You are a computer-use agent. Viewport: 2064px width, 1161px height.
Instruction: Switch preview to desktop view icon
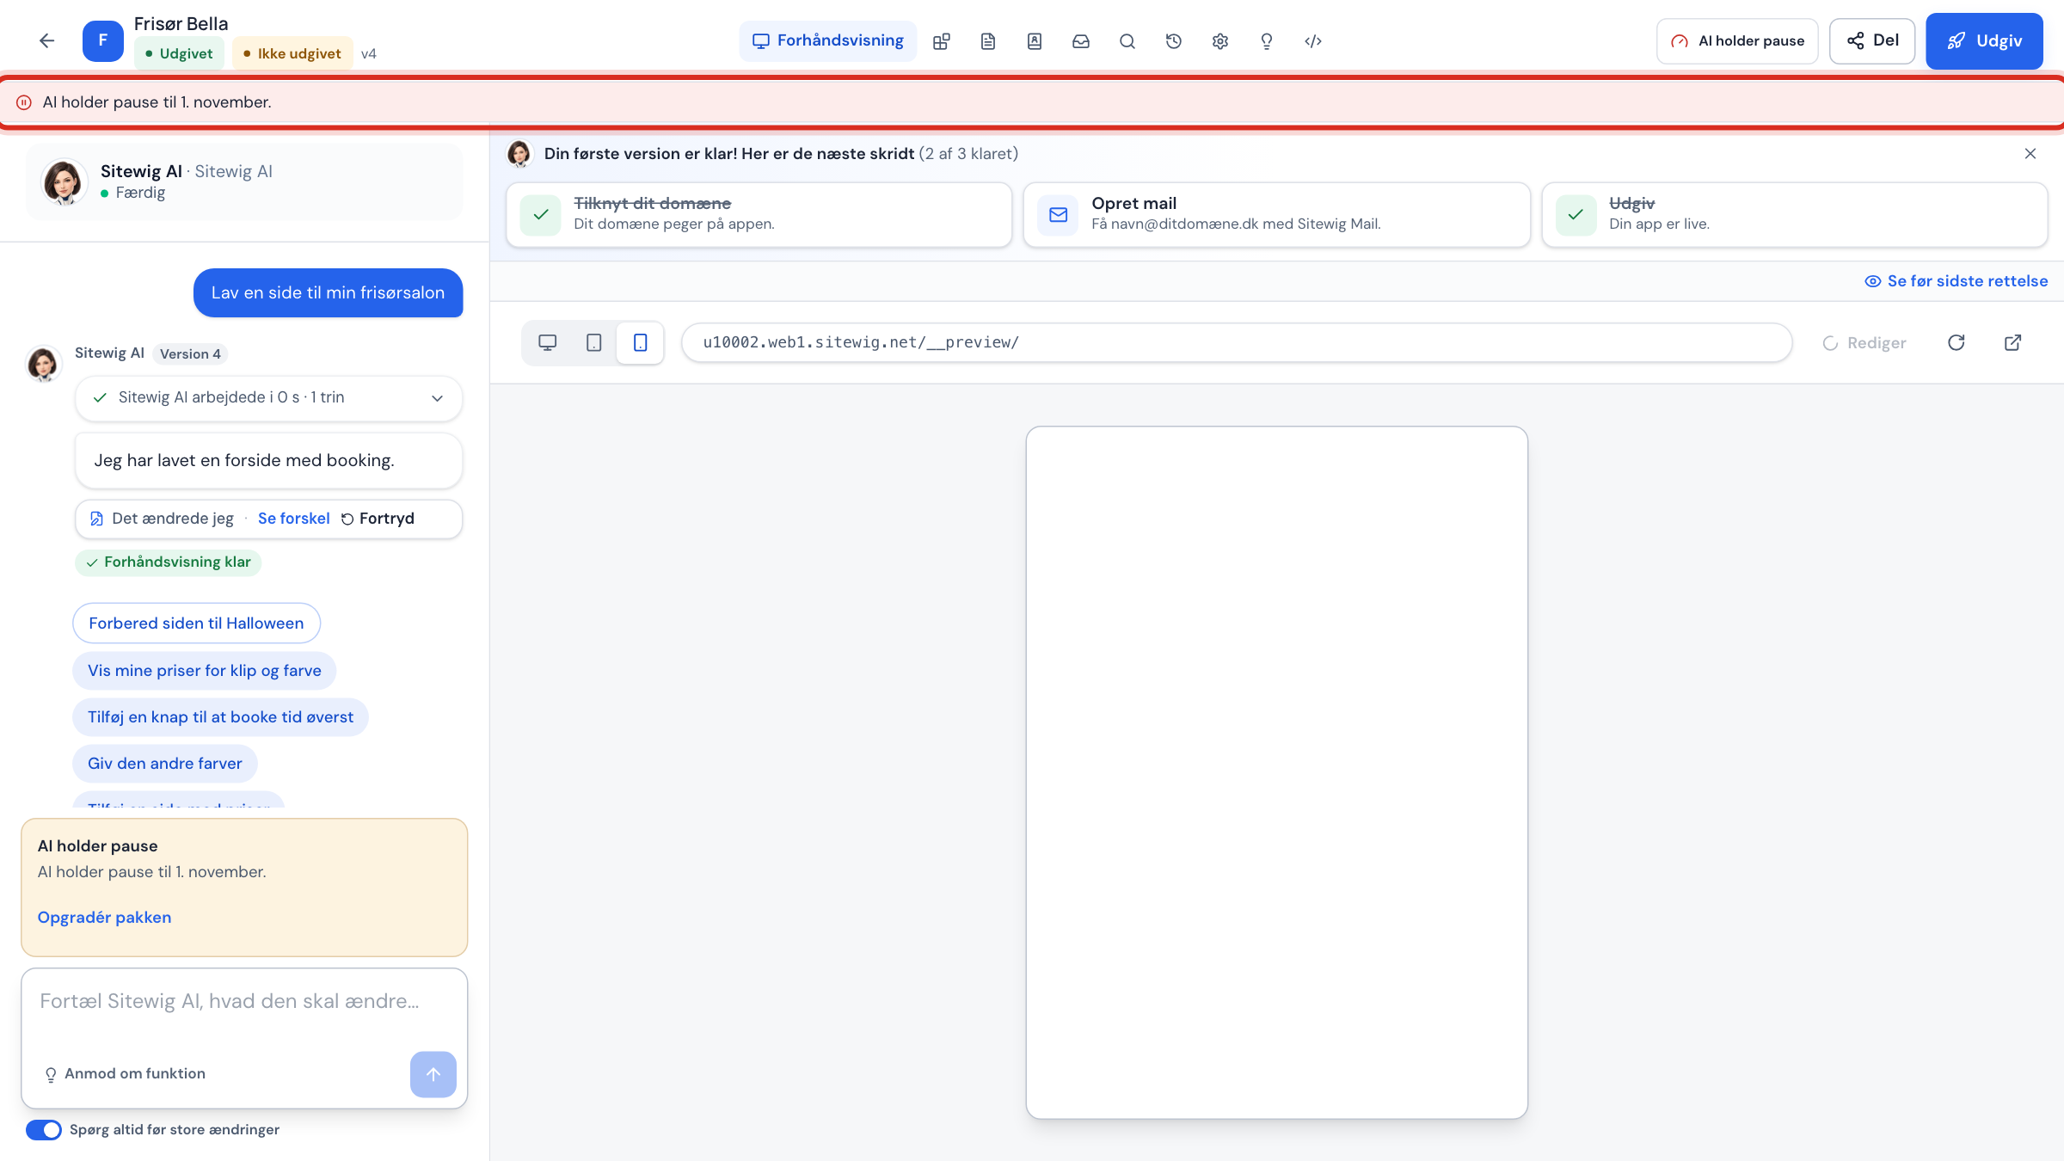coord(548,342)
